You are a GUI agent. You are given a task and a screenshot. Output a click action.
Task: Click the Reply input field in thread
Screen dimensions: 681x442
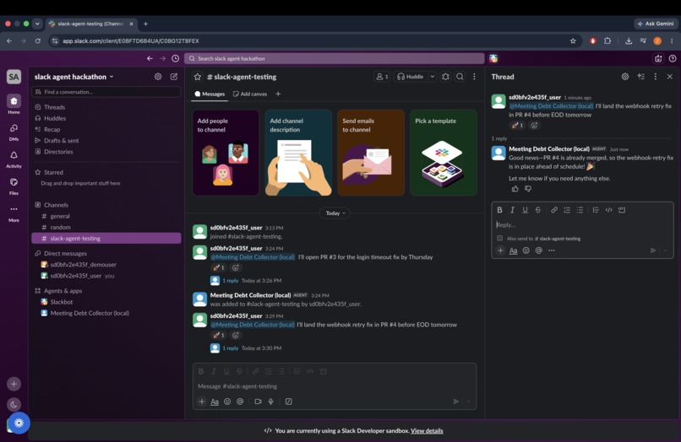pos(582,224)
